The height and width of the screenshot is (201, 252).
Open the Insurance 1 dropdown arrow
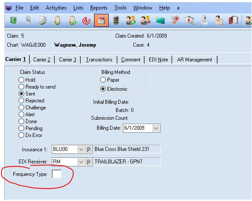point(81,149)
